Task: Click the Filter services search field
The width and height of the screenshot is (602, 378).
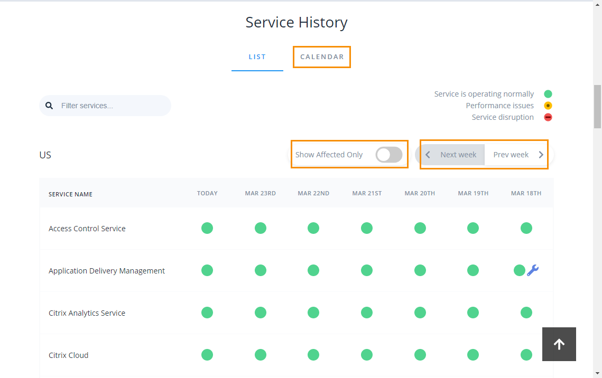Action: (105, 106)
